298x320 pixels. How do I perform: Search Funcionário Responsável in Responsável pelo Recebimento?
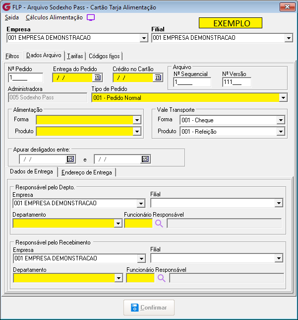click(161, 278)
